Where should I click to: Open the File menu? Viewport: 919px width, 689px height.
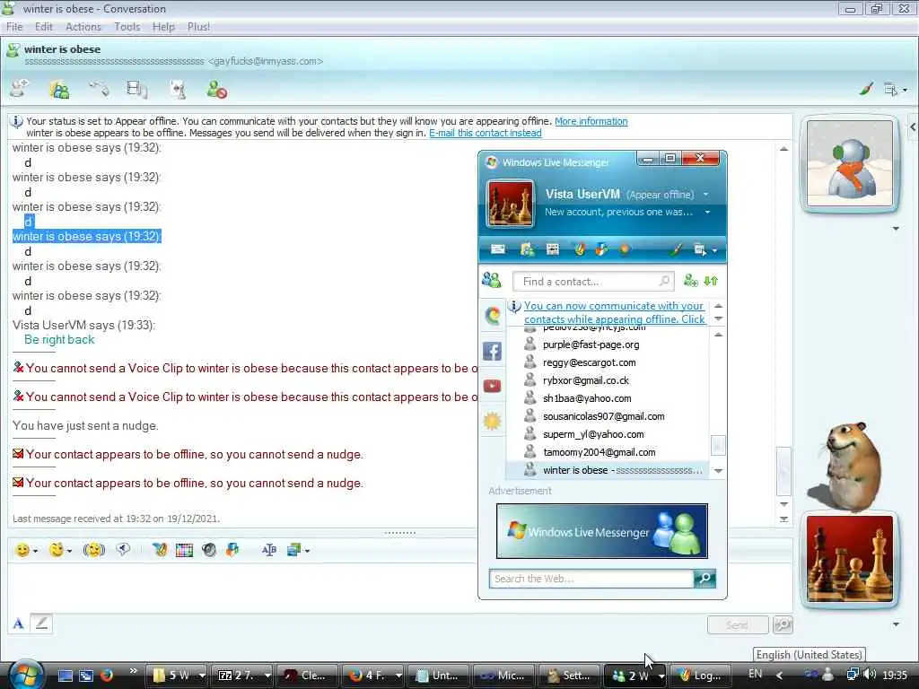(x=14, y=27)
